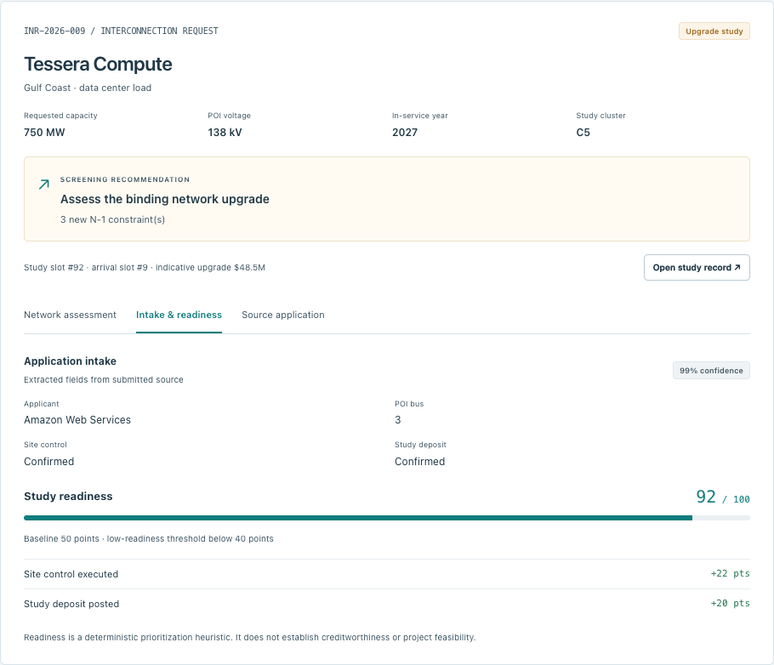Click the Study readiness progress bar
774x665 pixels.
click(x=387, y=518)
